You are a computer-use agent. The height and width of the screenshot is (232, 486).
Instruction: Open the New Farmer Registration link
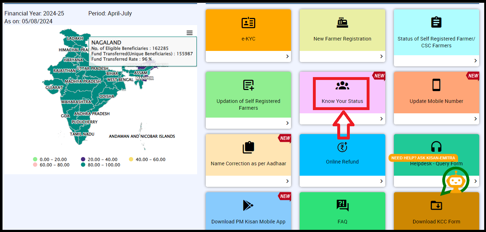[x=342, y=39]
